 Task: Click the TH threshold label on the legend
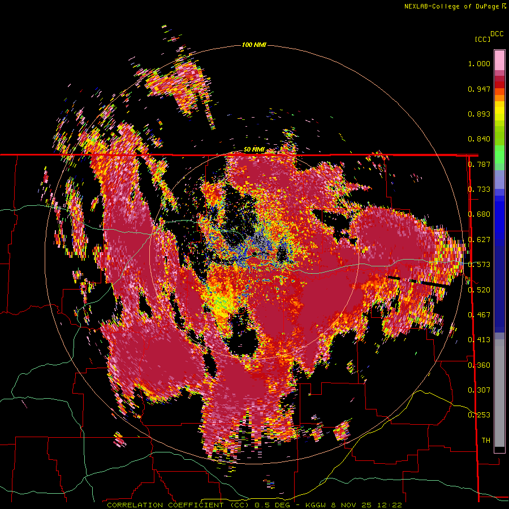pyautogui.click(x=486, y=440)
